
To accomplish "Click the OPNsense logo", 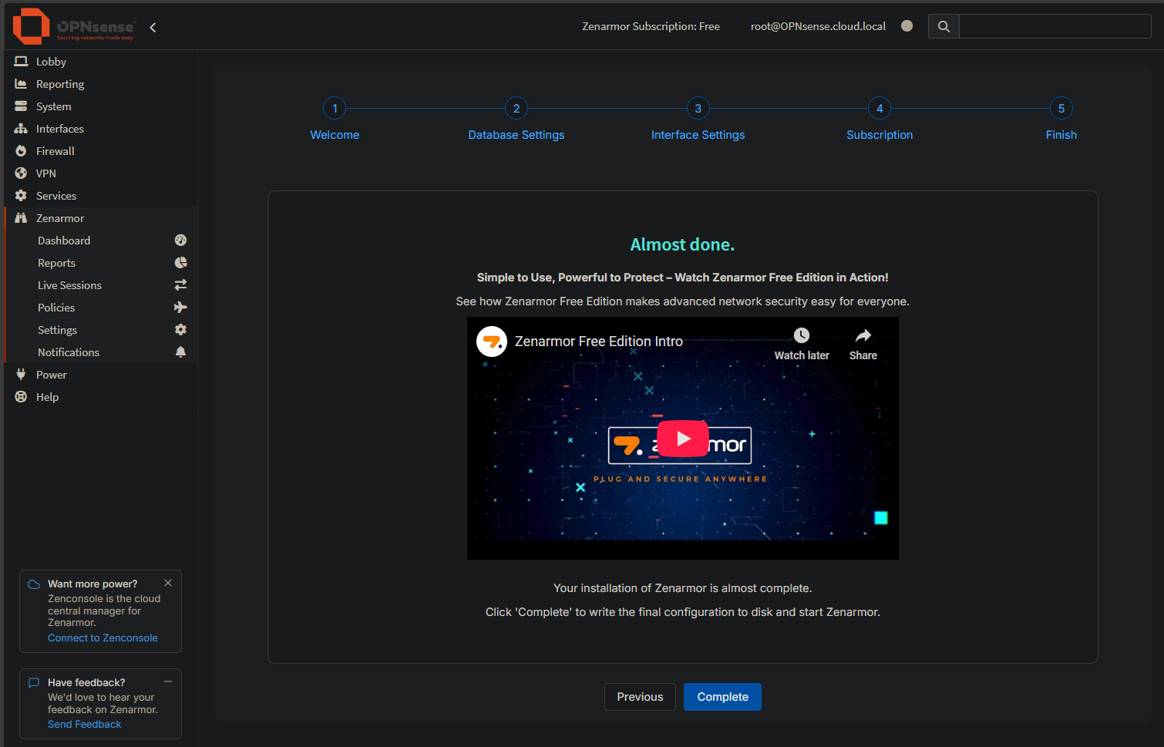I will coord(74,27).
